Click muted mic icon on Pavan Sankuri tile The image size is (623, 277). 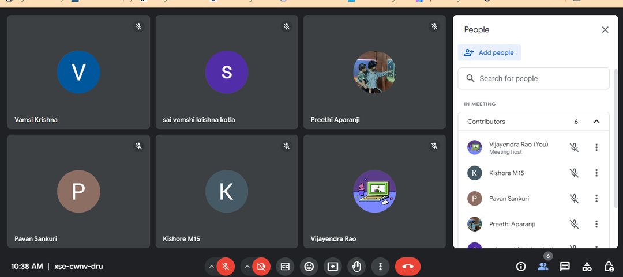(138, 146)
